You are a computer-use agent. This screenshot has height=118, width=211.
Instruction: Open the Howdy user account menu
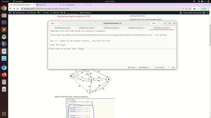click(194, 13)
